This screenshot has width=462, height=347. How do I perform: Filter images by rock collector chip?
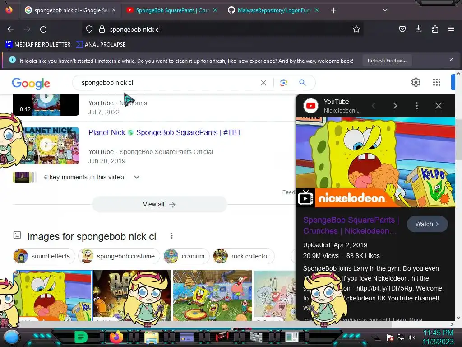tap(244, 256)
